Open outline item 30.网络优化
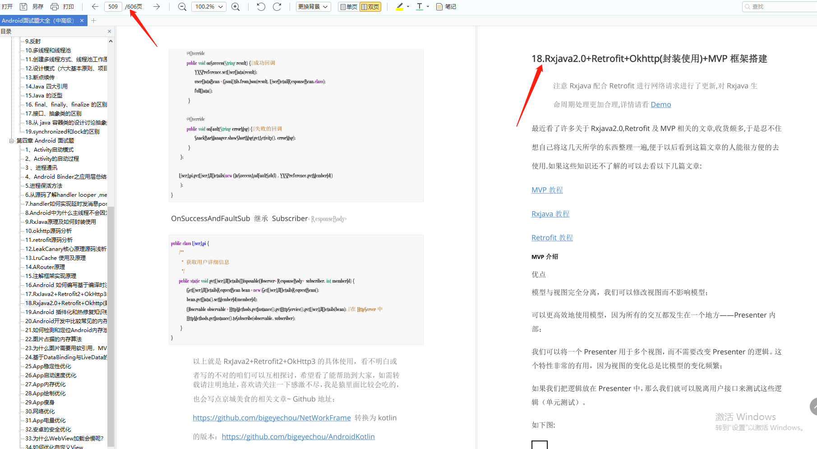This screenshot has width=817, height=449. pyautogui.click(x=40, y=412)
